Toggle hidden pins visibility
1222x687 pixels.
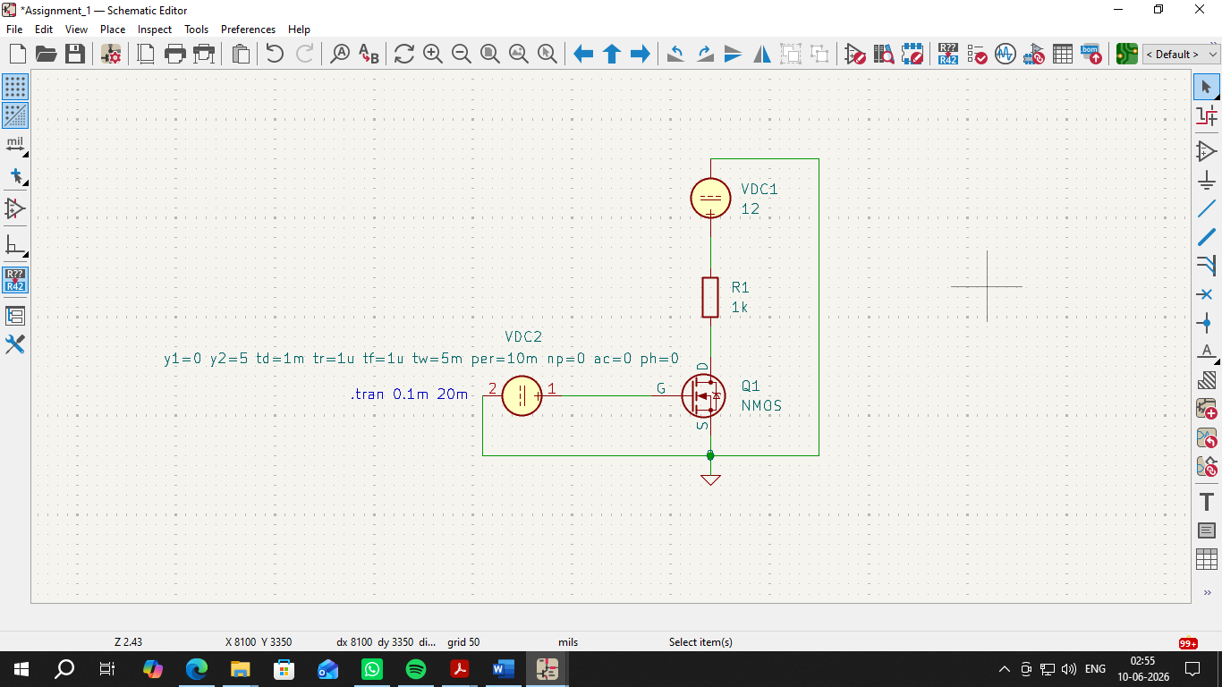[x=15, y=208]
